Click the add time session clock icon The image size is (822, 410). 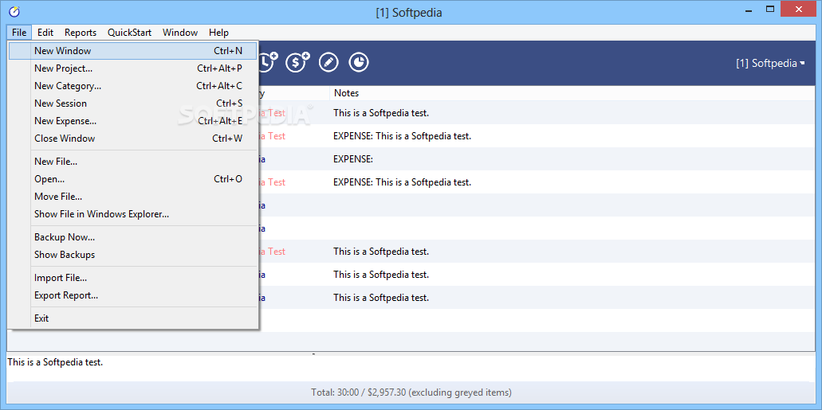[x=269, y=62]
